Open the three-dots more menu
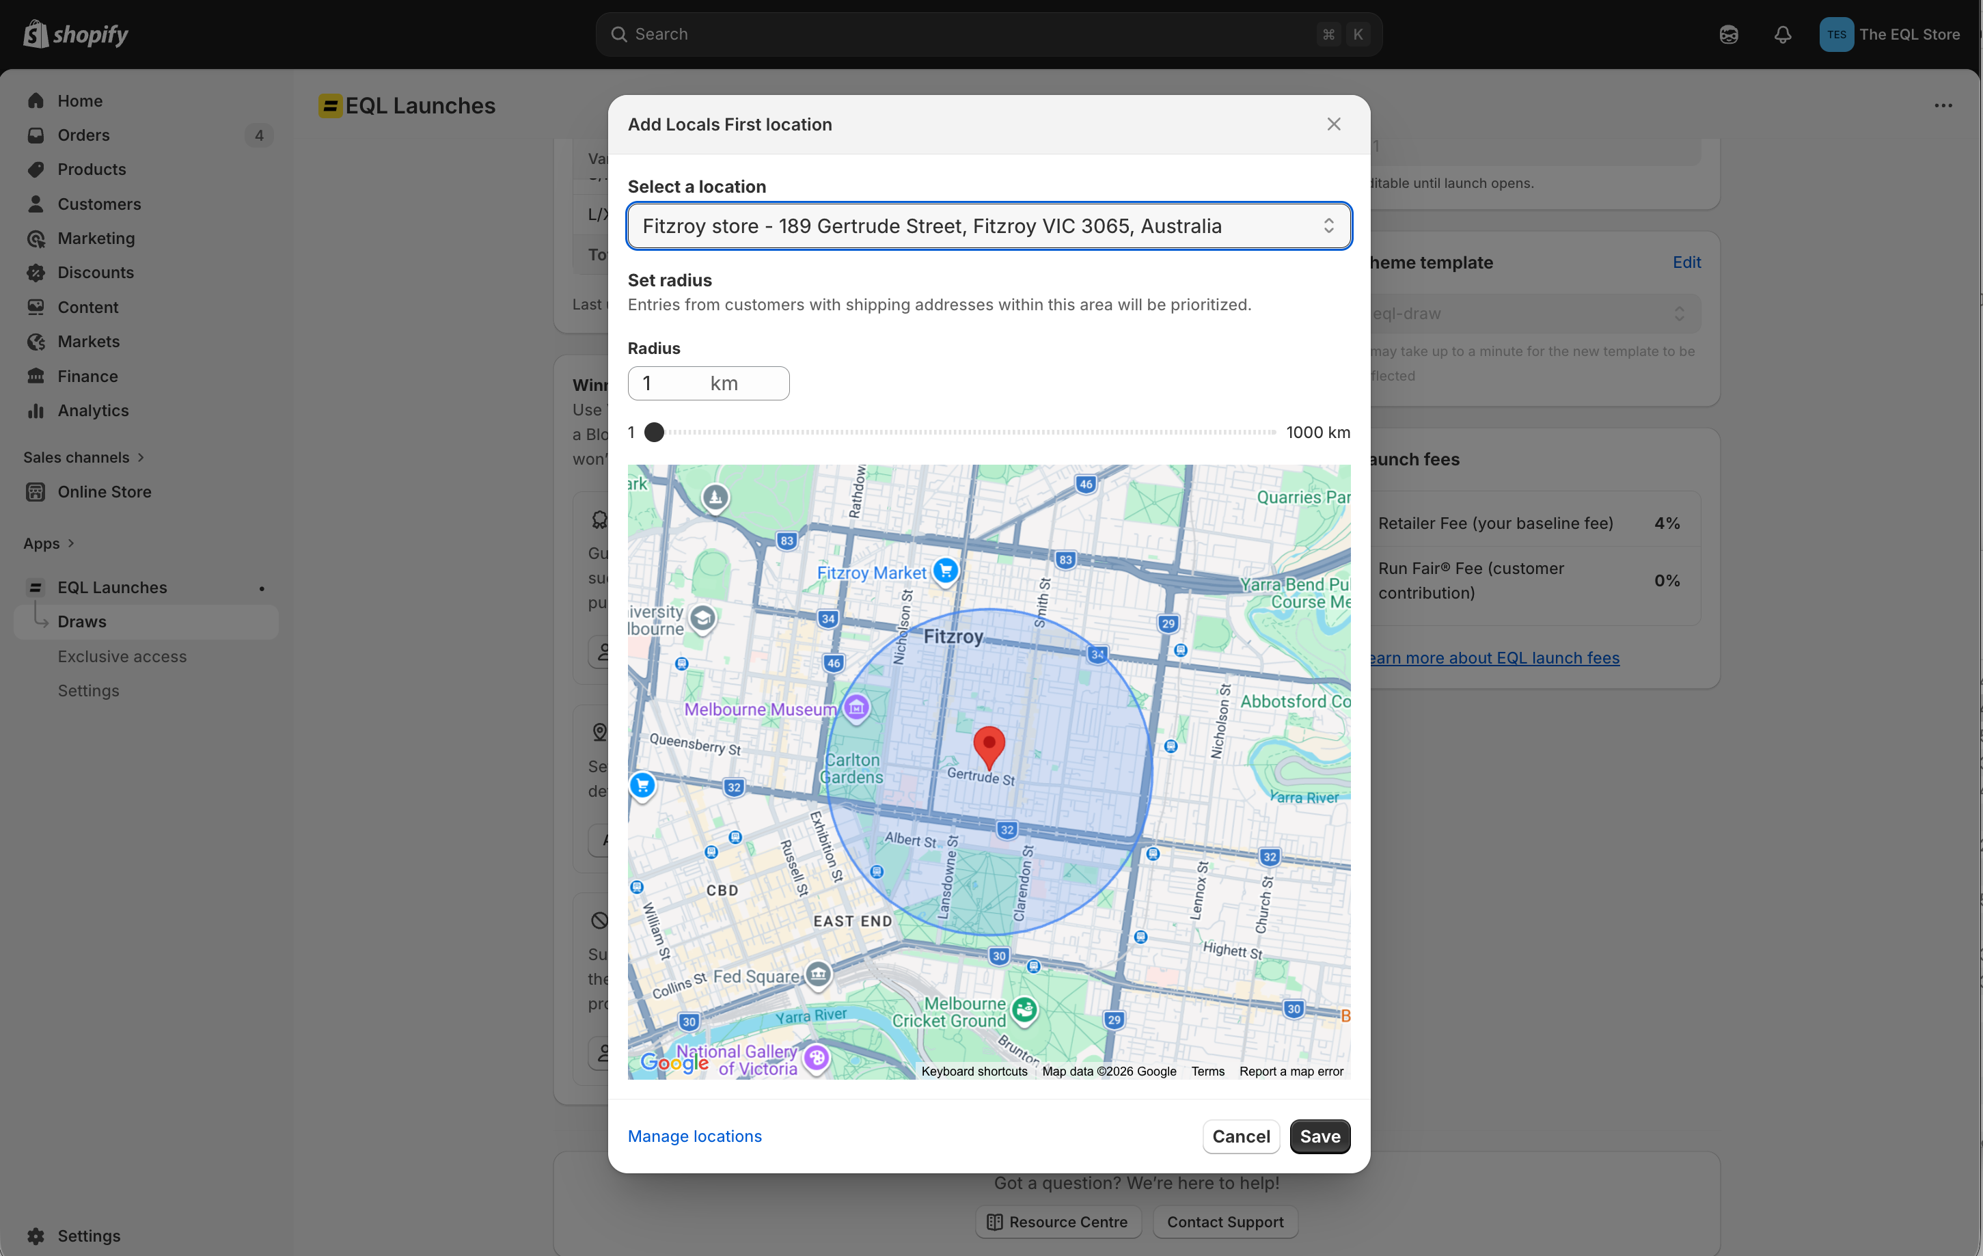 tap(1943, 105)
